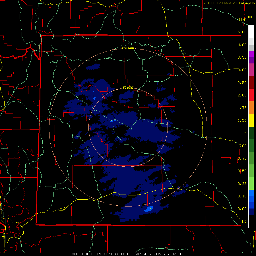Click the 5.00 legend value

(x=242, y=32)
